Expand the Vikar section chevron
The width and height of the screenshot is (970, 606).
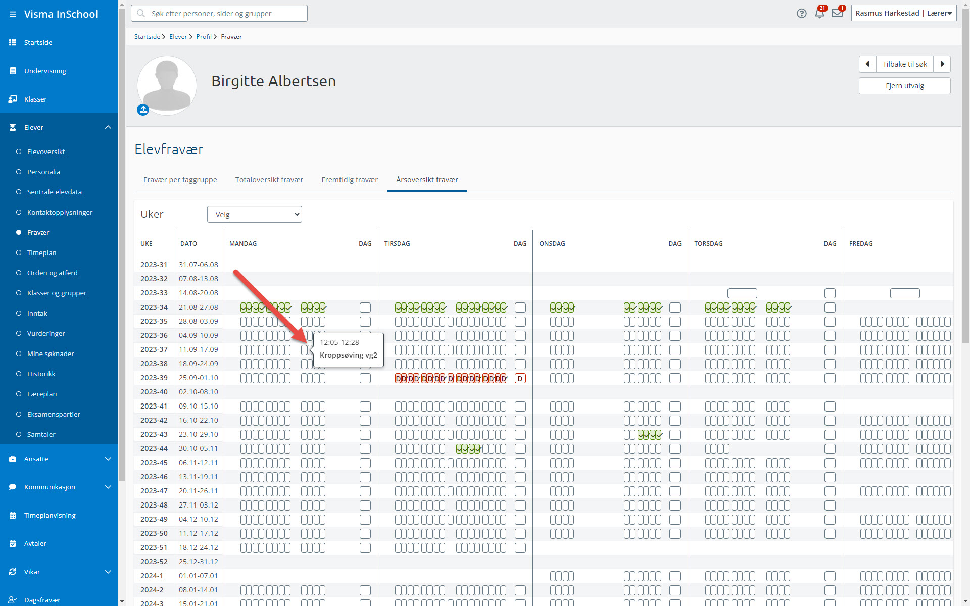point(108,572)
